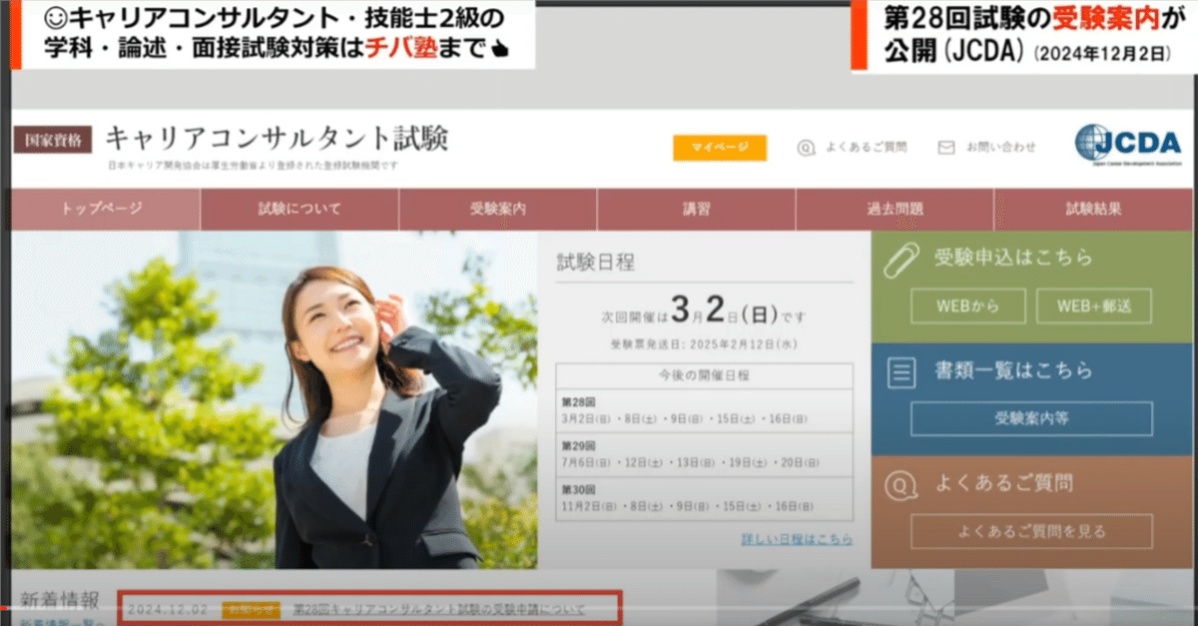Open the 試験について navigation tab
Image resolution: width=1198 pixels, height=626 pixels.
pyautogui.click(x=301, y=210)
